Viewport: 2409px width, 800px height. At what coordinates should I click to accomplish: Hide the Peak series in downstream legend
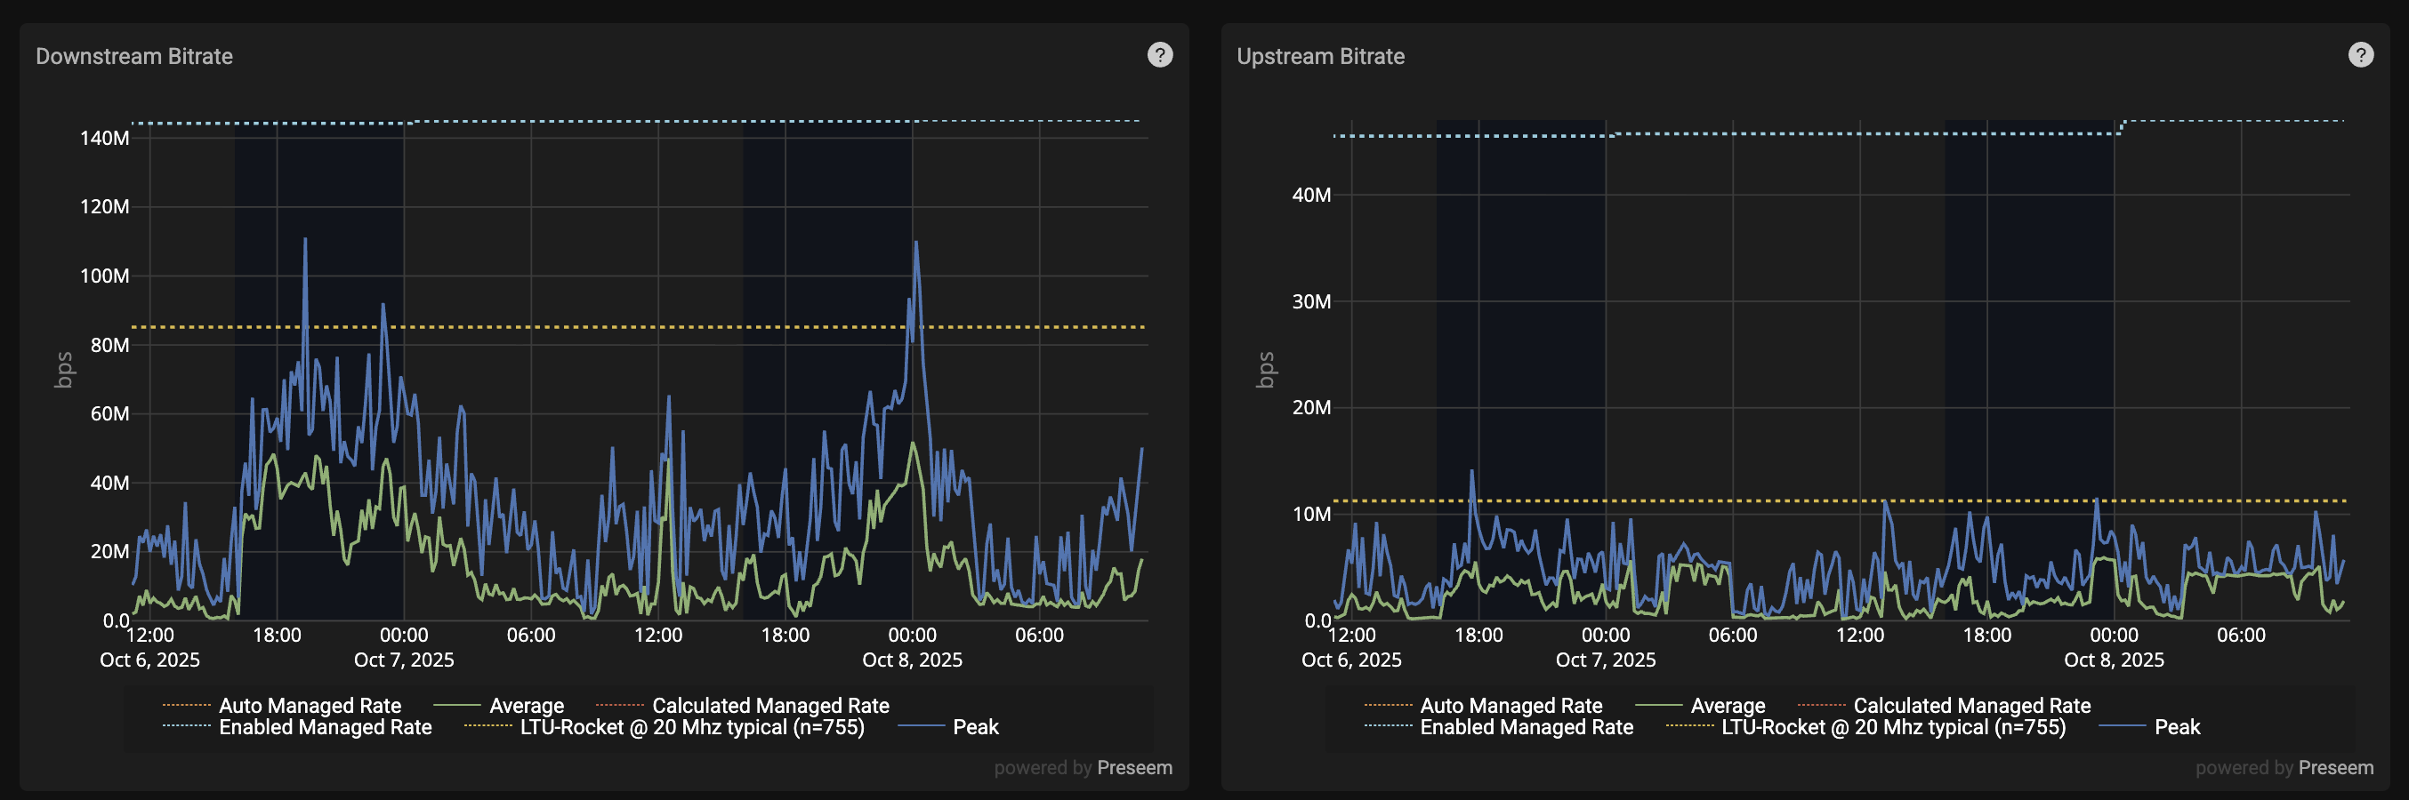(974, 727)
